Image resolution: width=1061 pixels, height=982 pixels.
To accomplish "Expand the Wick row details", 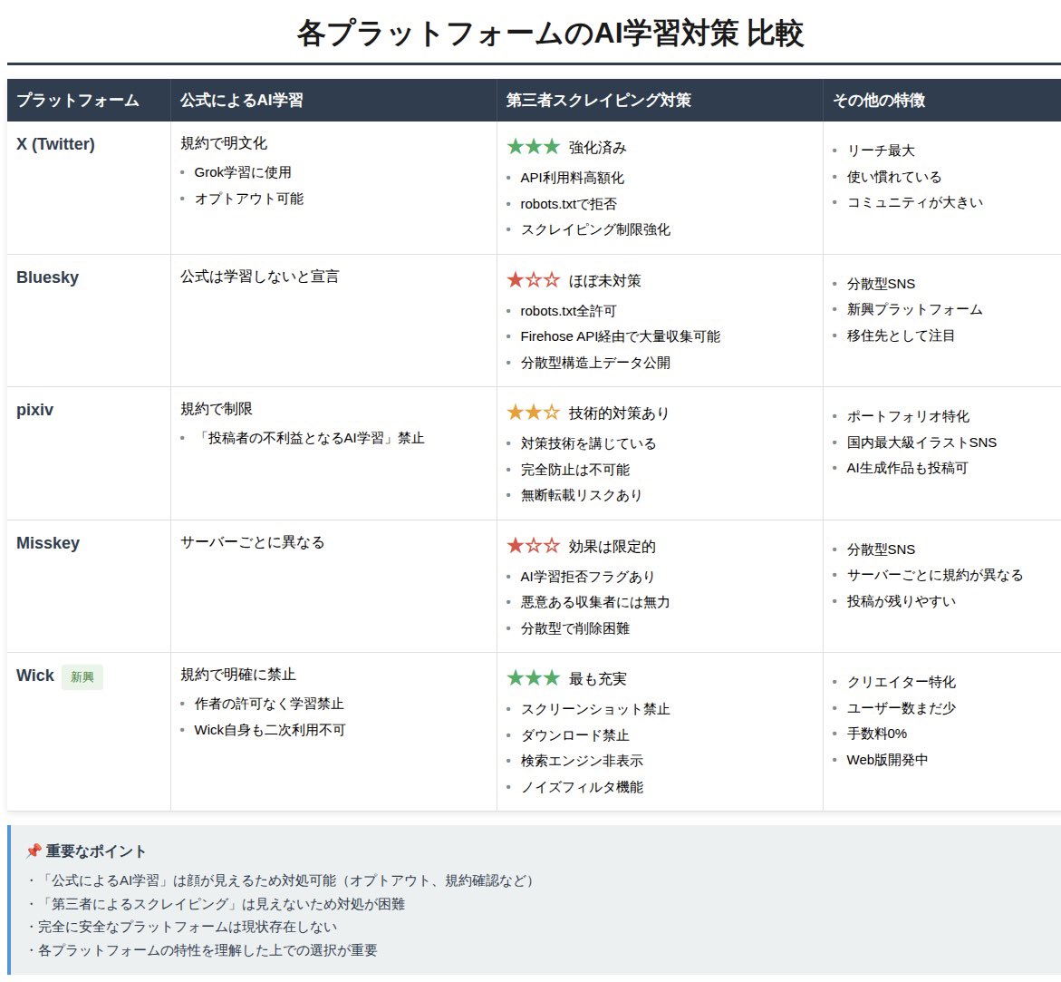I will (34, 675).
